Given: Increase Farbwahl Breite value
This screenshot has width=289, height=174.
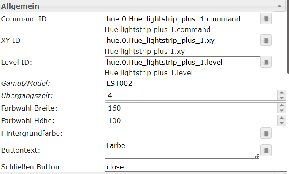Looking at the screenshot, I should coord(282,105).
